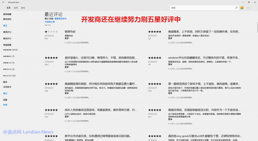Screen dimensions: 258x141
Task: Click review title starting 画面没得说
Action: point(204,110)
